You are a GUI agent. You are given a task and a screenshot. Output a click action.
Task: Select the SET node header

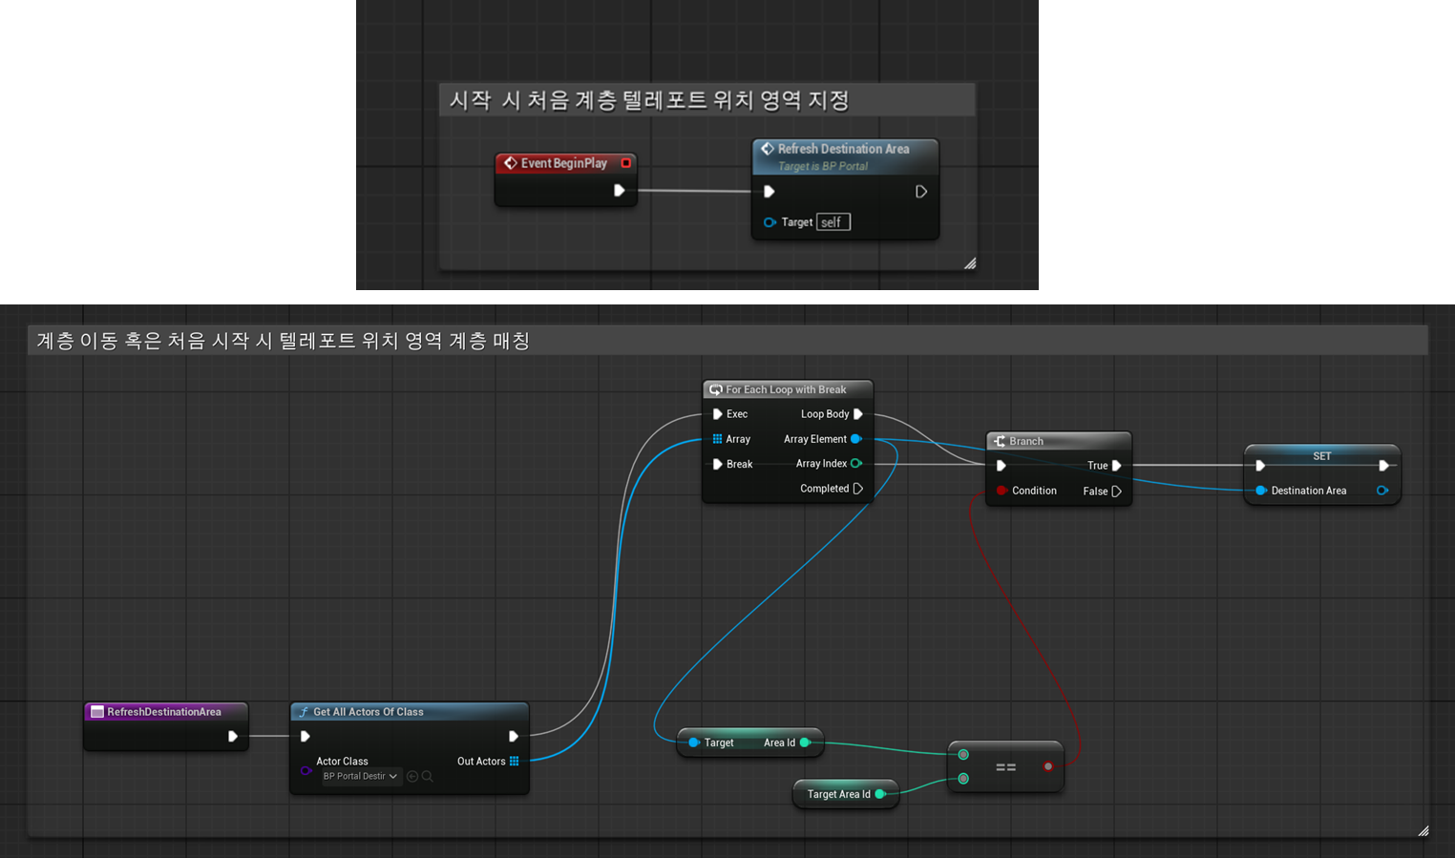pos(1321,456)
